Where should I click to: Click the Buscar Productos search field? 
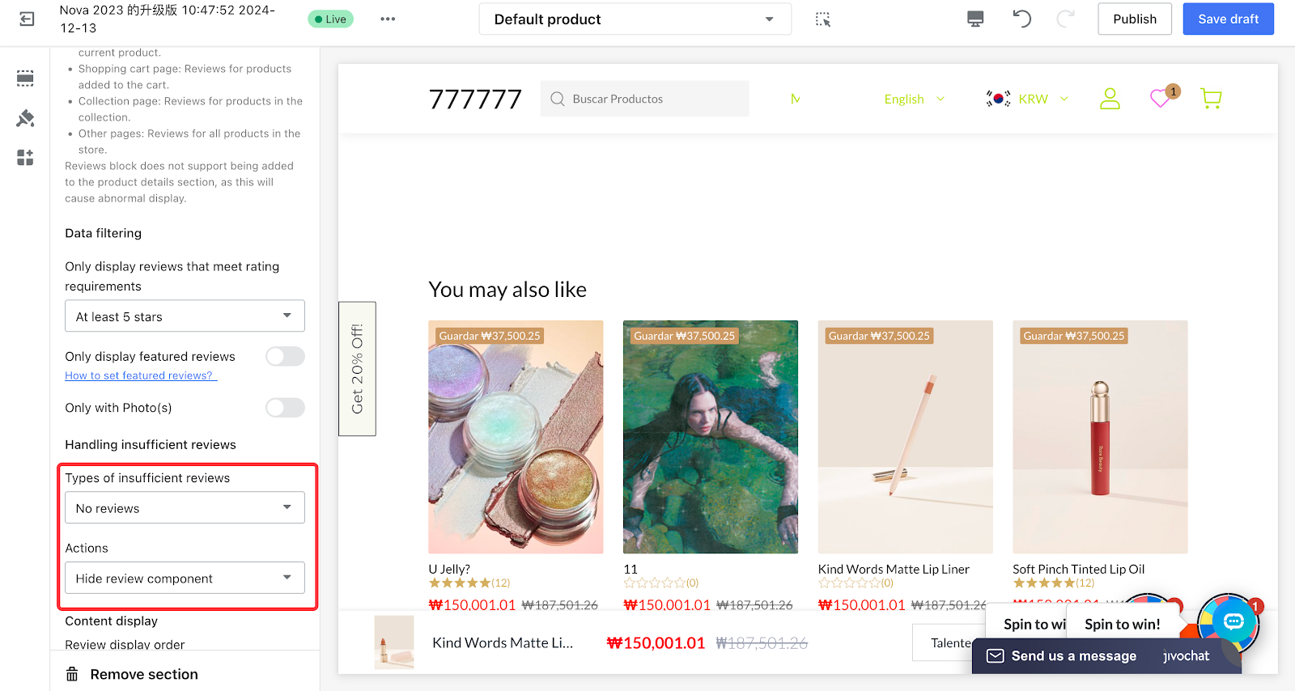[x=644, y=99]
